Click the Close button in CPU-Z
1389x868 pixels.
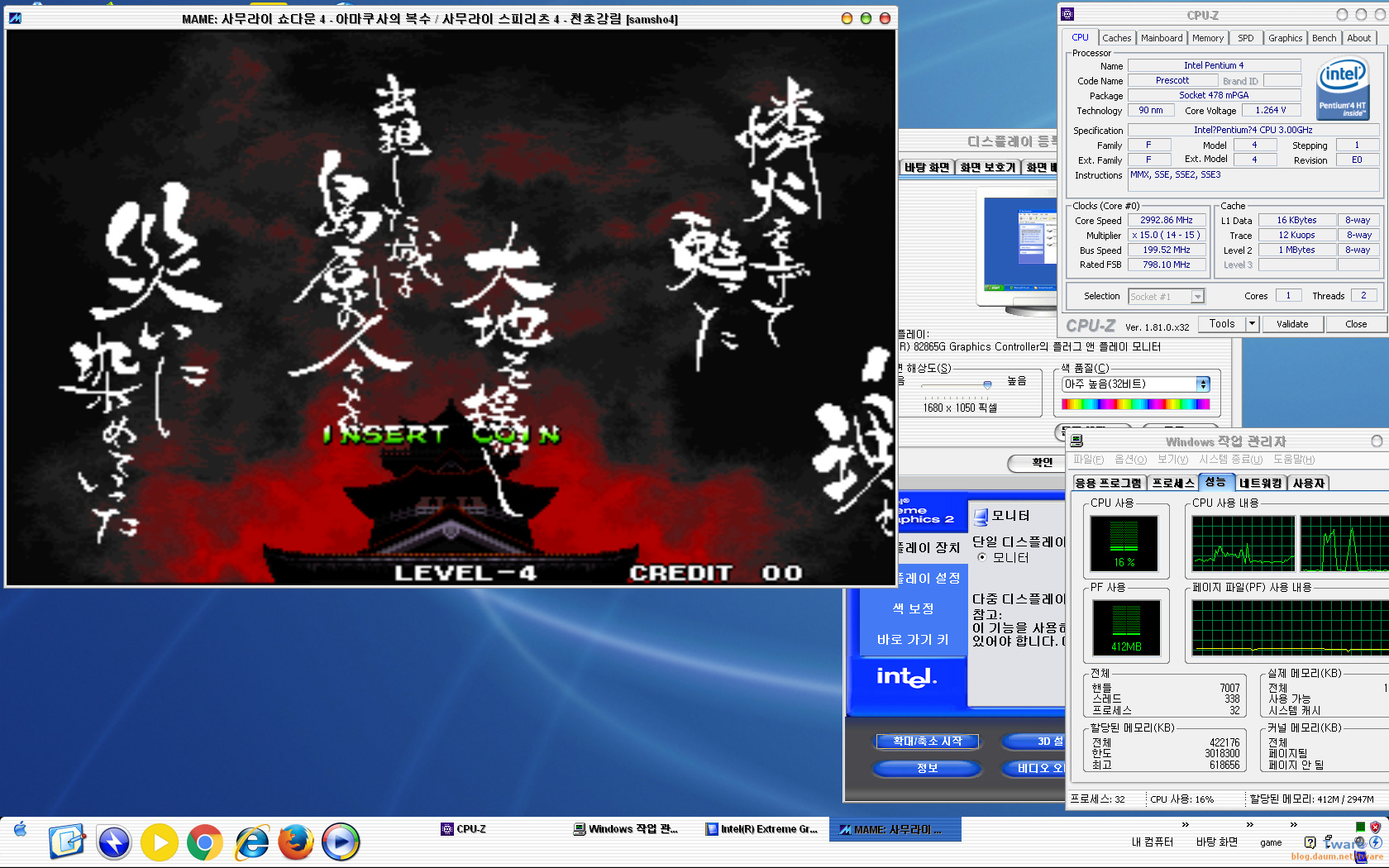pyautogui.click(x=1356, y=324)
